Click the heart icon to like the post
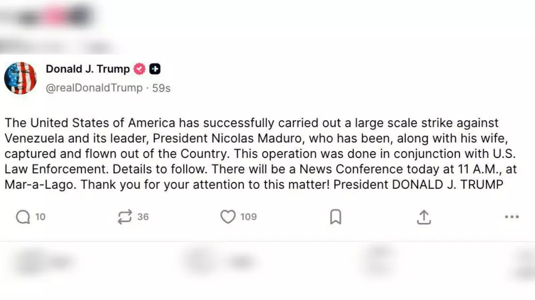 pyautogui.click(x=228, y=217)
